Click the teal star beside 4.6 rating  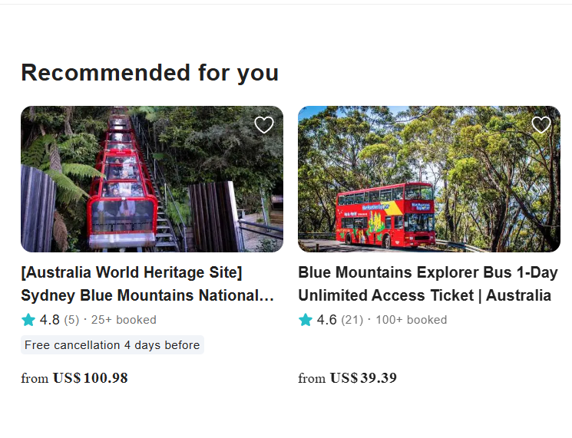point(306,320)
